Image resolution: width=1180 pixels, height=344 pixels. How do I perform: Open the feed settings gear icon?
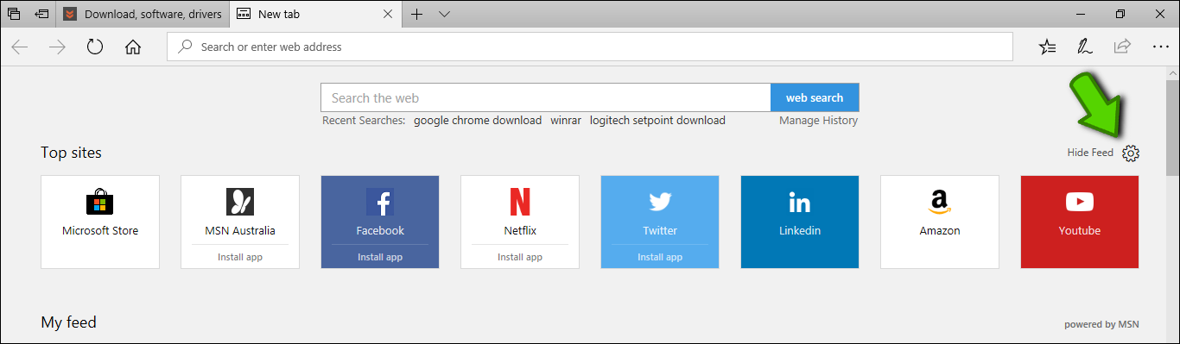[1131, 153]
